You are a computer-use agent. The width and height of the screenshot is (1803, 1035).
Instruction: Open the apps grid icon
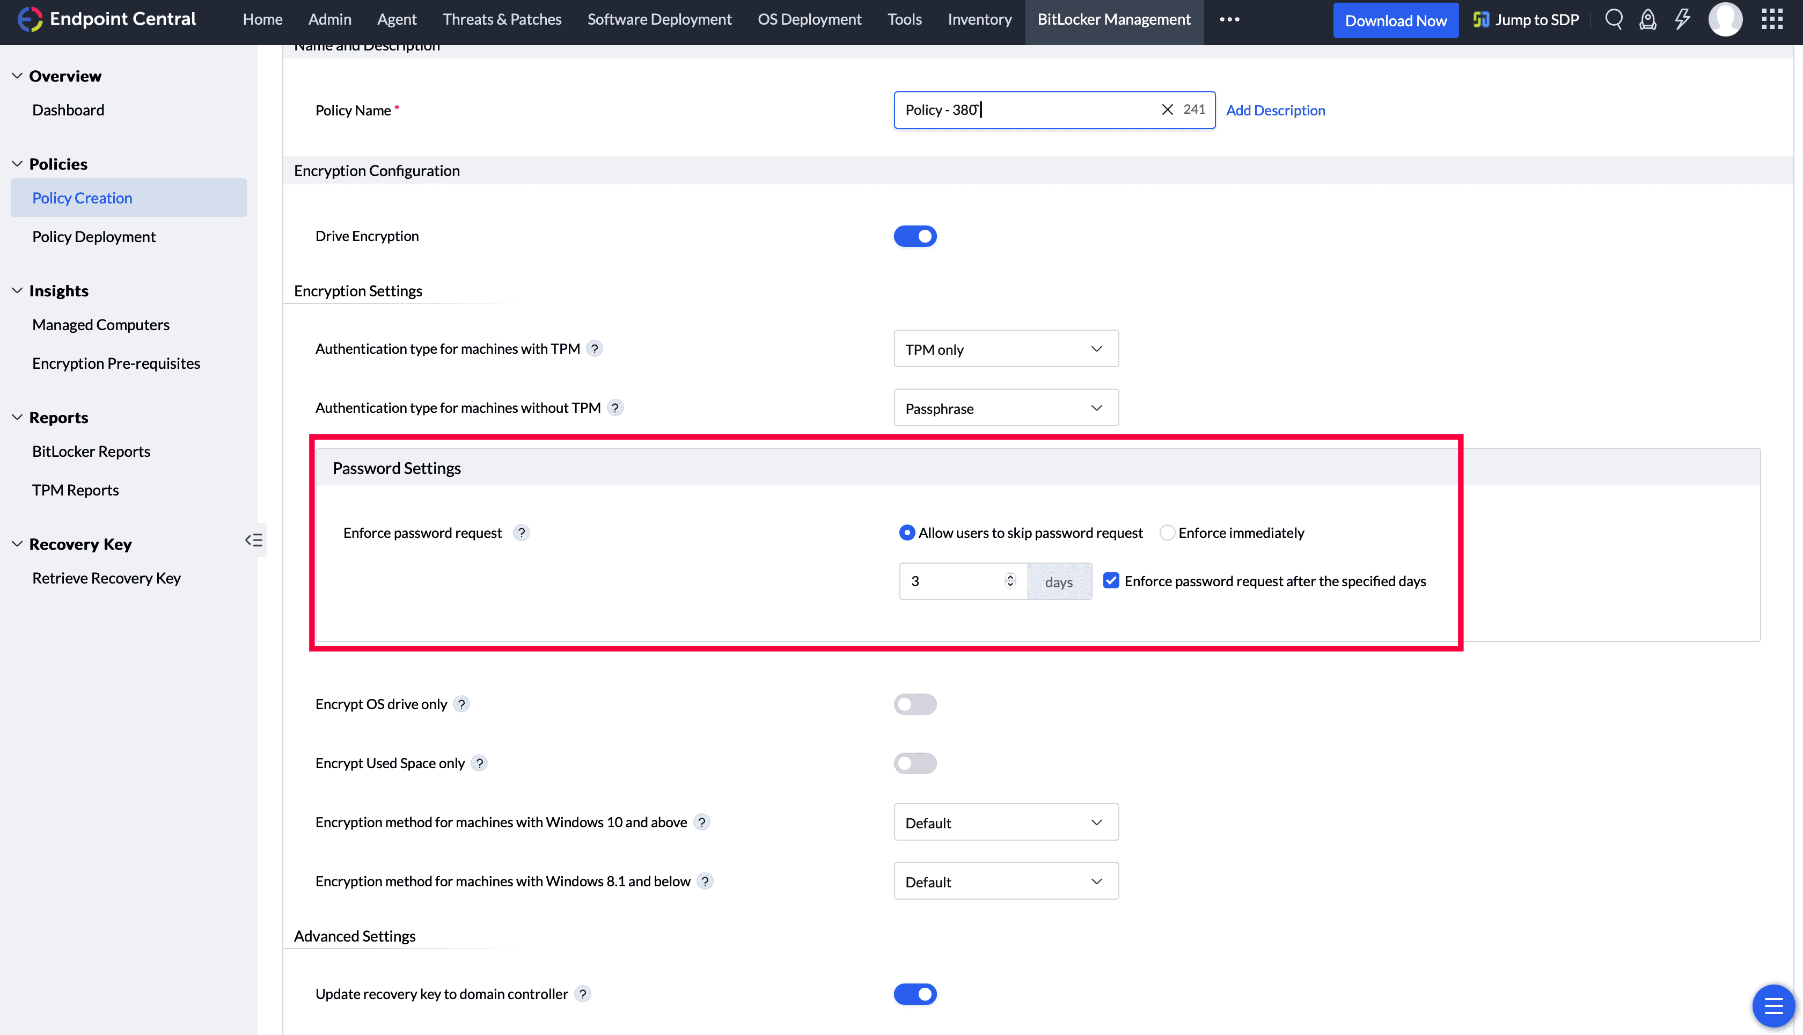(1772, 19)
